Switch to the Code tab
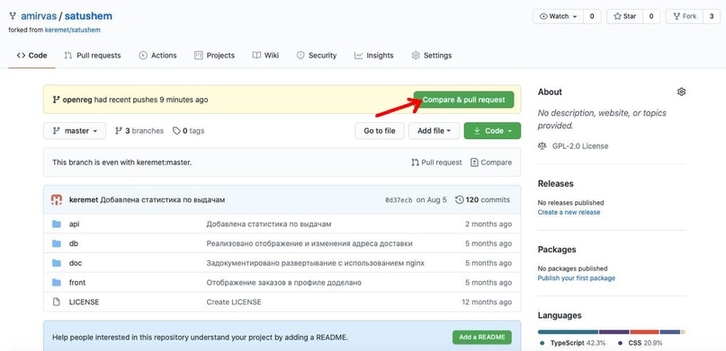Screen dimensions: 726x351 click(x=32, y=56)
